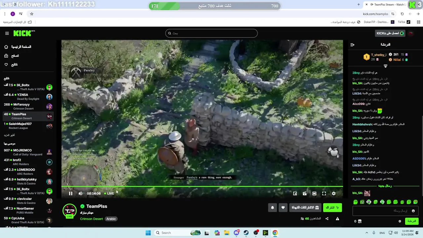423x238 pixels.
Task: Open the KICKs shop icon under chat
Action: 360,221
